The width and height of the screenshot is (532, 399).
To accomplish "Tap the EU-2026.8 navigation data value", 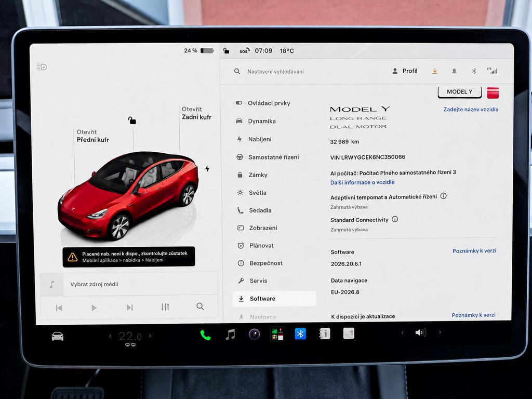I will click(x=345, y=292).
